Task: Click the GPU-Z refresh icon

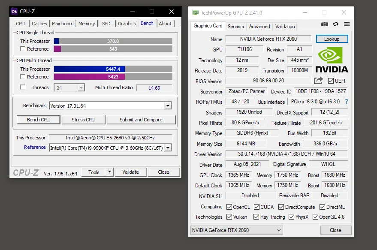Action: point(335,24)
